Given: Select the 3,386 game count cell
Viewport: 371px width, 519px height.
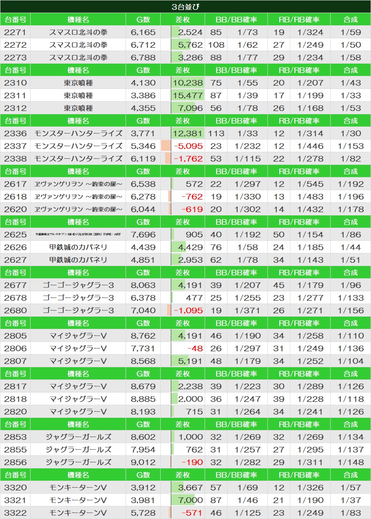Looking at the screenshot, I should click(143, 95).
